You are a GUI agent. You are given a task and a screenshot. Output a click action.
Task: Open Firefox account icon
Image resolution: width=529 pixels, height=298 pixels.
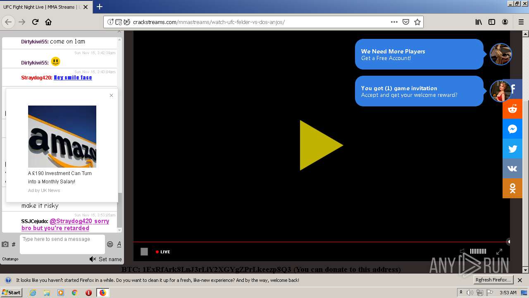point(505,22)
